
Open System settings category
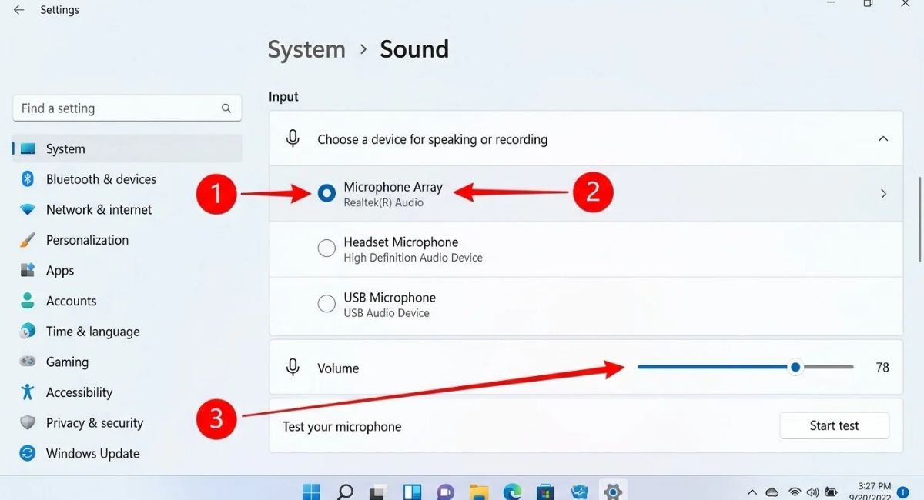(127, 148)
